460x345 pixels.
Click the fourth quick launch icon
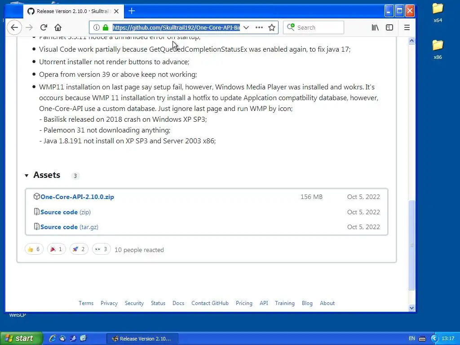[x=83, y=338]
